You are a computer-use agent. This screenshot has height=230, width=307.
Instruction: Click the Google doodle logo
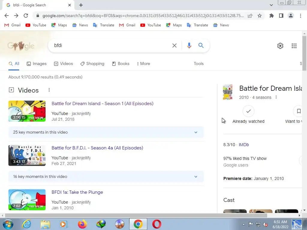pyautogui.click(x=21, y=46)
